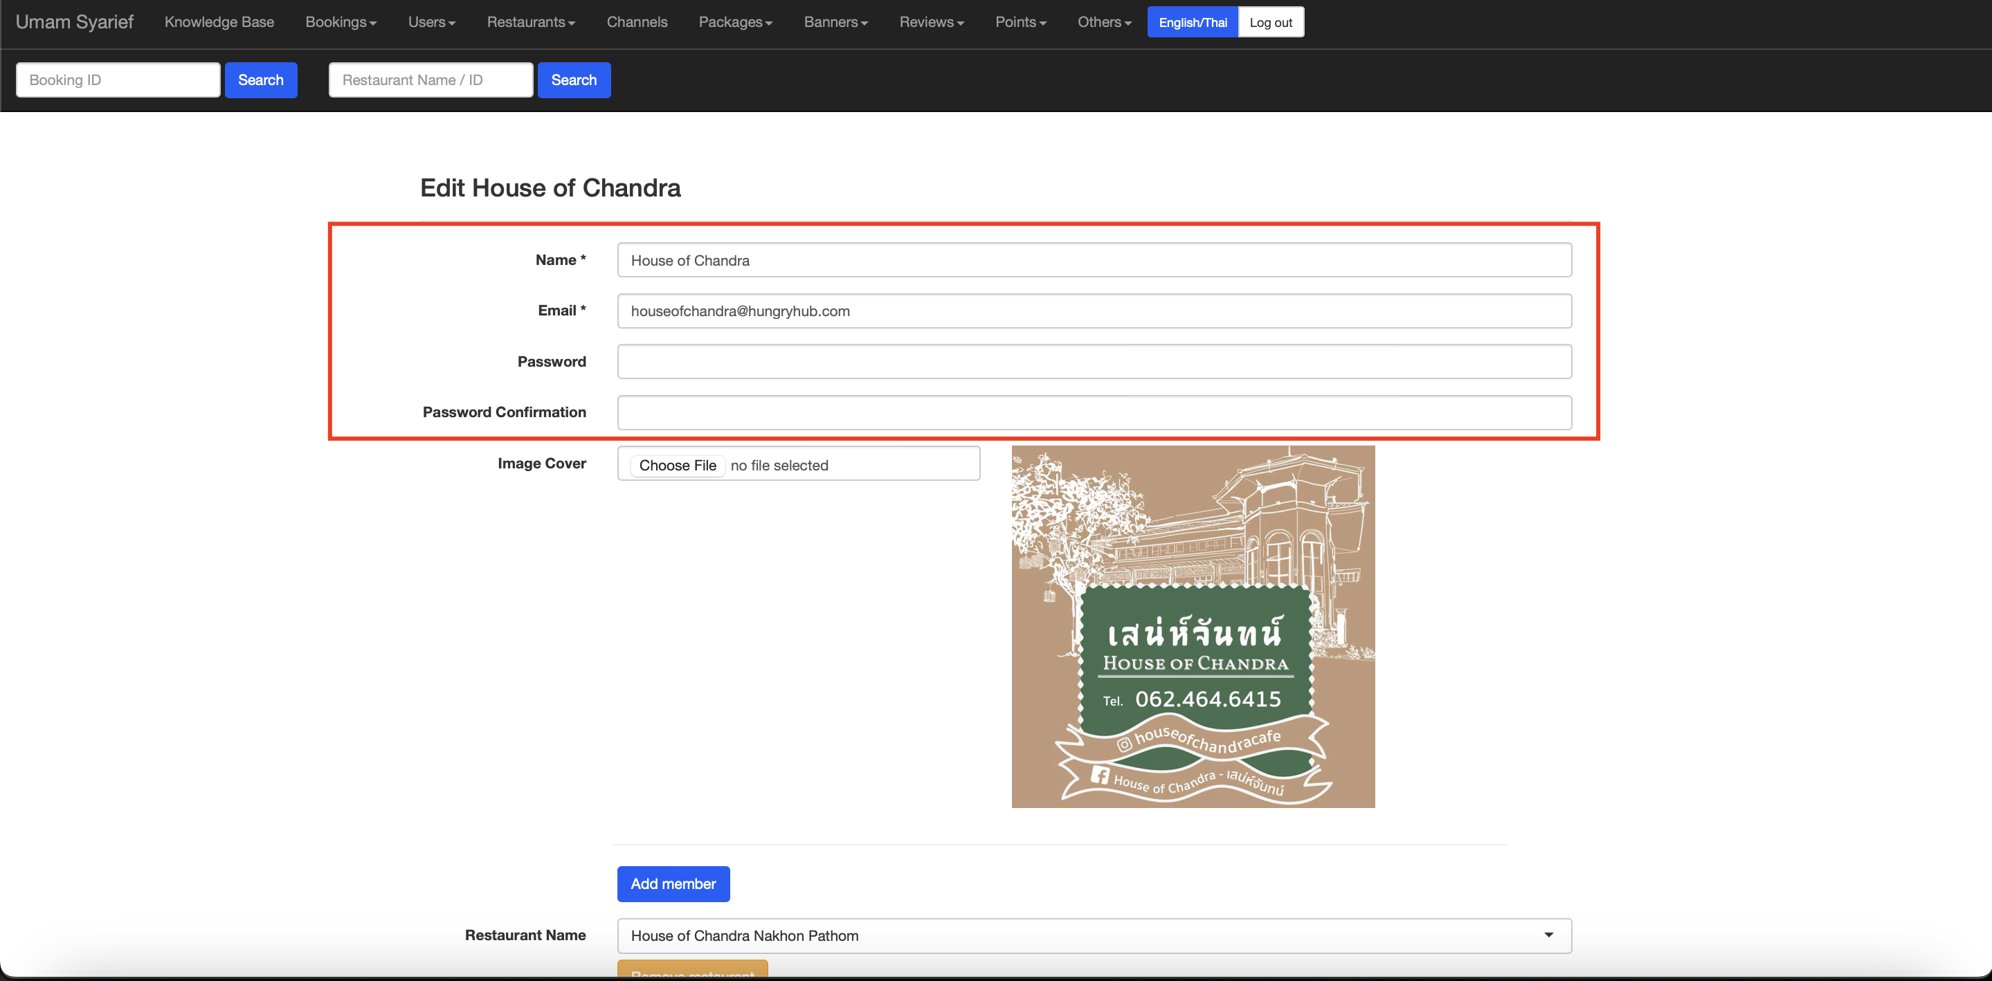1992x981 pixels.
Task: Open the Bookings dropdown menu
Action: pos(341,22)
